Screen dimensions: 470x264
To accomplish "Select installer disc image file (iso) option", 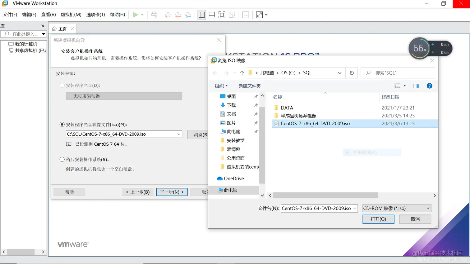I will pos(62,125).
